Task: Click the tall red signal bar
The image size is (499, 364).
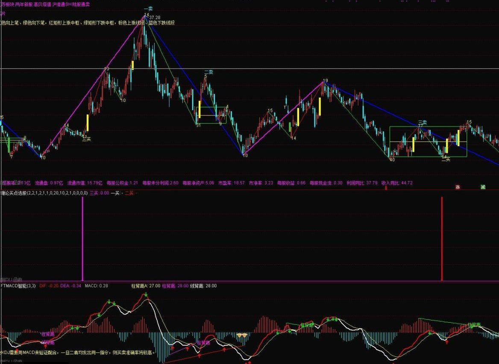Action: [442, 239]
